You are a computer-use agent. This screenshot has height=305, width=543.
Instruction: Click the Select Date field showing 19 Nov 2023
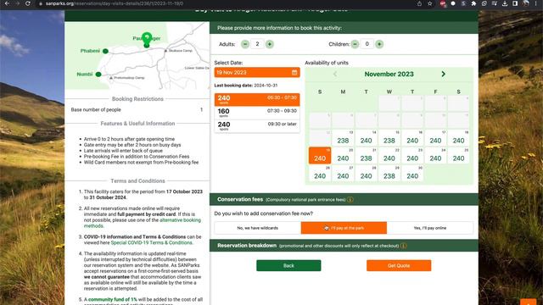257,72
